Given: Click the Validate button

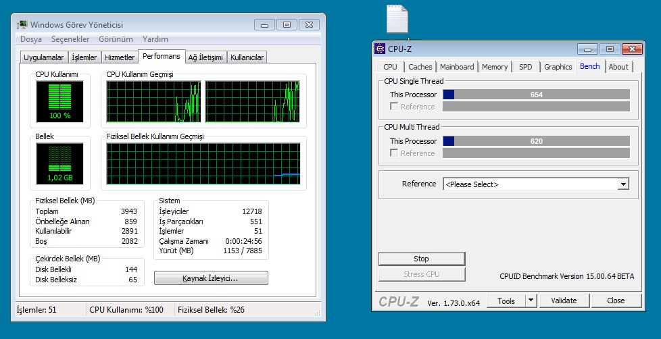Looking at the screenshot, I should tap(564, 301).
